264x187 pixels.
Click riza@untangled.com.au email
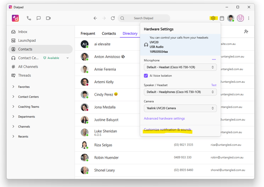[x=226, y=145]
